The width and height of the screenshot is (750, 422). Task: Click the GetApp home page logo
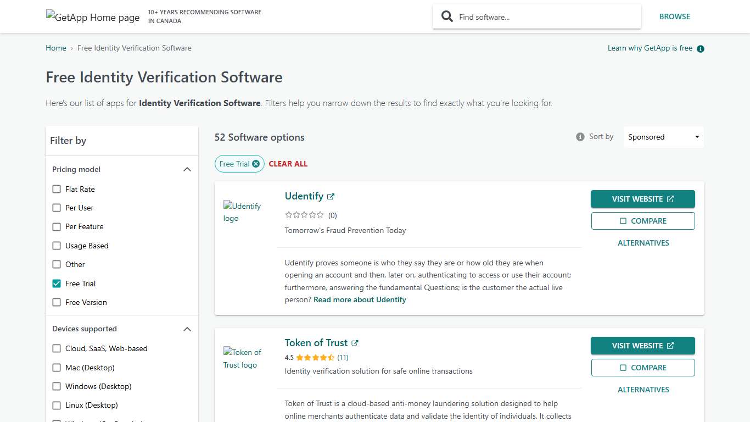click(x=92, y=17)
